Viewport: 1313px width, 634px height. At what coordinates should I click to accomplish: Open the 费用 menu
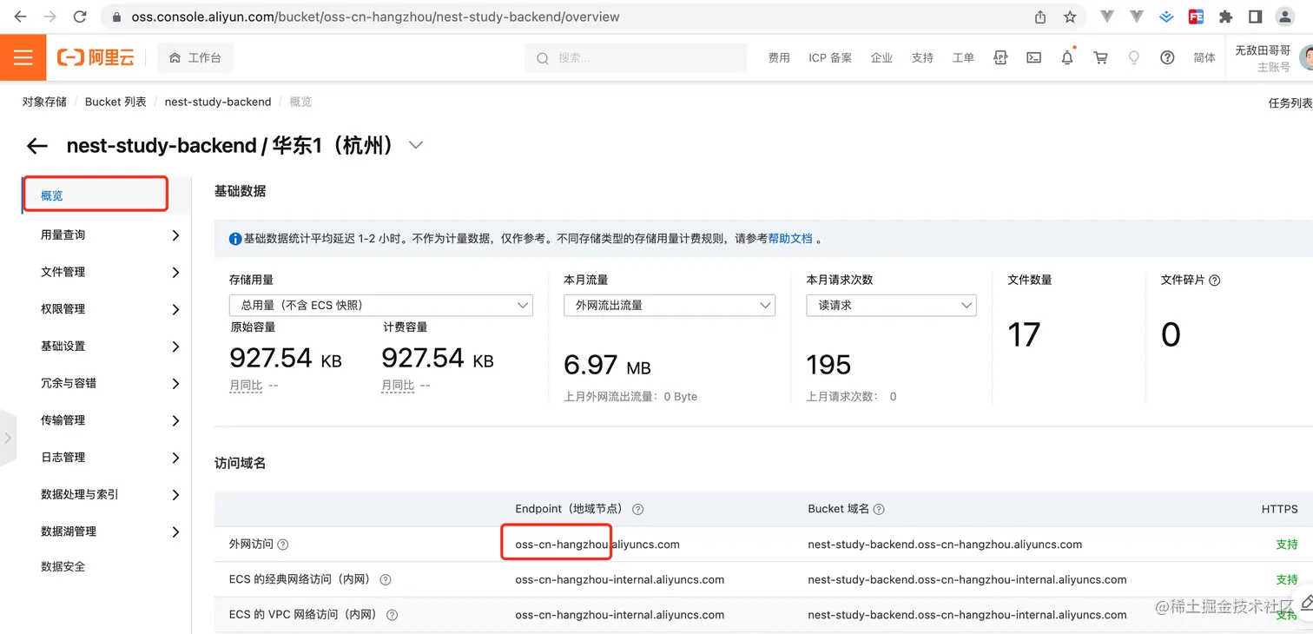click(x=779, y=58)
